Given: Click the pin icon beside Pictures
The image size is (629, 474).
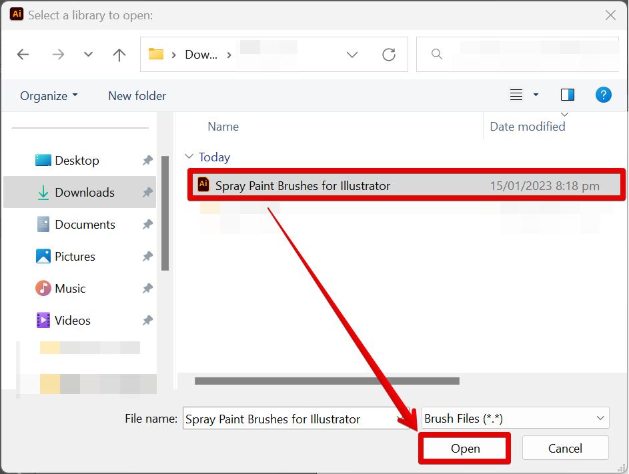Looking at the screenshot, I should (x=147, y=257).
